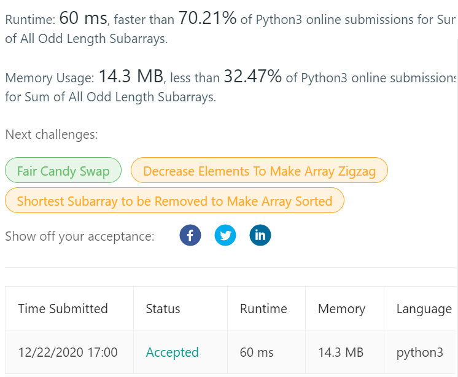The height and width of the screenshot is (377, 458).
Task: Click the Memory column header
Action: 341,309
